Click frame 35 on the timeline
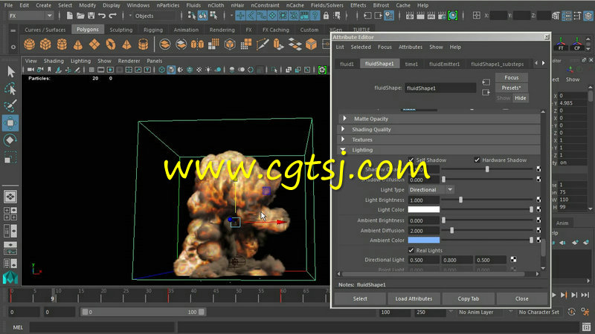The image size is (595, 334). (x=169, y=296)
